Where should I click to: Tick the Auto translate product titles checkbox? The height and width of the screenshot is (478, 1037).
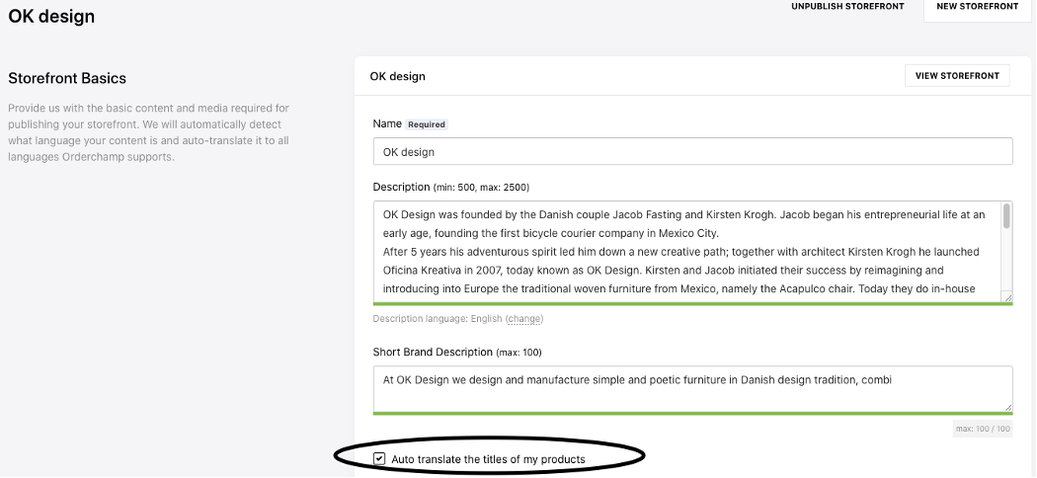pos(379,458)
